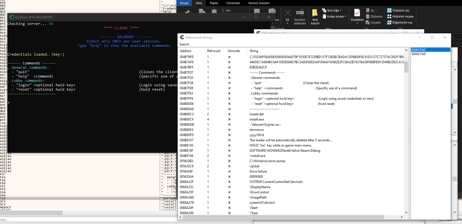Click the Ey'phan-W10-VALORANT console title icon
This screenshot has width=462, height=224.
click(x=12, y=17)
